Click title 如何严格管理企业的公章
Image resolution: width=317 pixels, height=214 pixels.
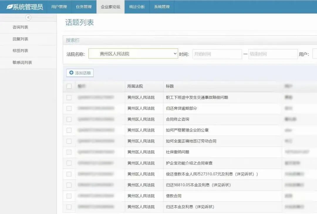pyautogui.click(x=187, y=130)
